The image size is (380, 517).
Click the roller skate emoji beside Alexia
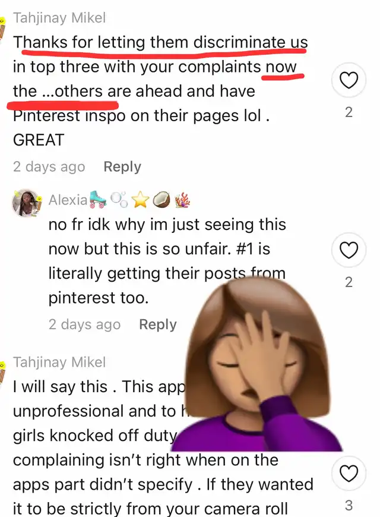pyautogui.click(x=98, y=200)
